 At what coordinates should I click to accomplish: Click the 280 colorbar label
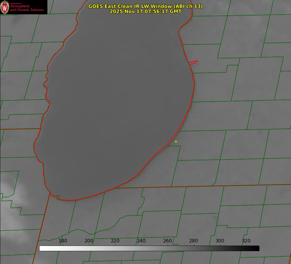(x=194, y=241)
